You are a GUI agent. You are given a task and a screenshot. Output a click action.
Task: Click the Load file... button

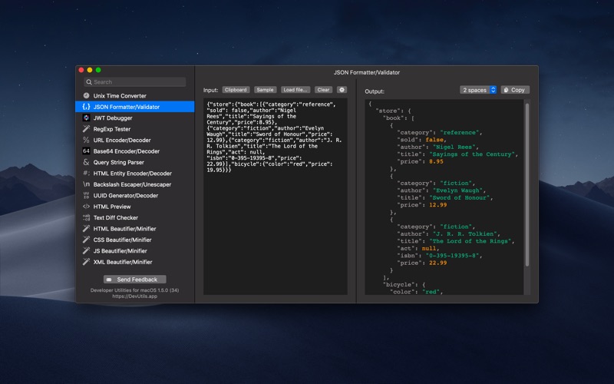tap(295, 90)
